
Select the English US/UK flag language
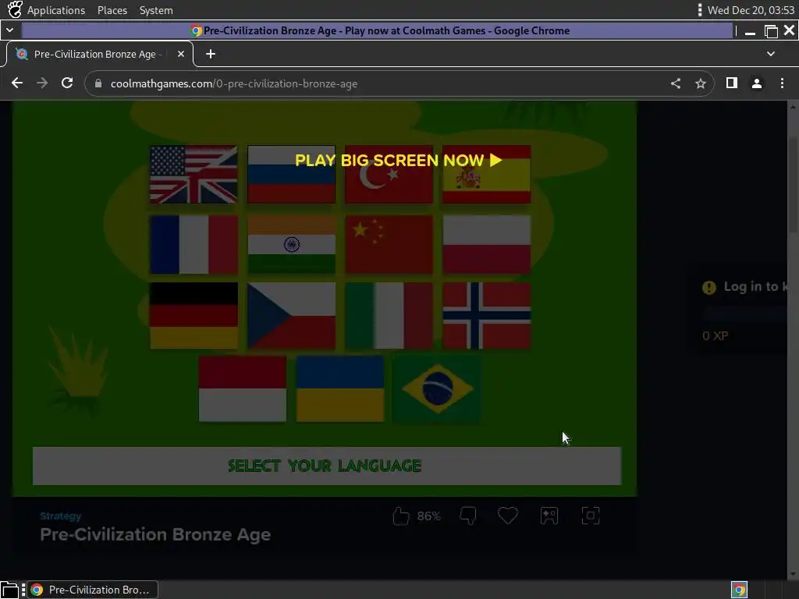click(194, 174)
